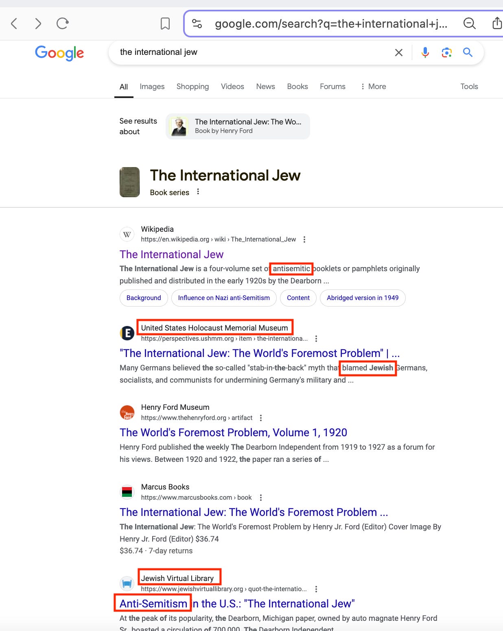
Task: Open Anti-Semitism in the U.S. result link
Action: (x=237, y=604)
